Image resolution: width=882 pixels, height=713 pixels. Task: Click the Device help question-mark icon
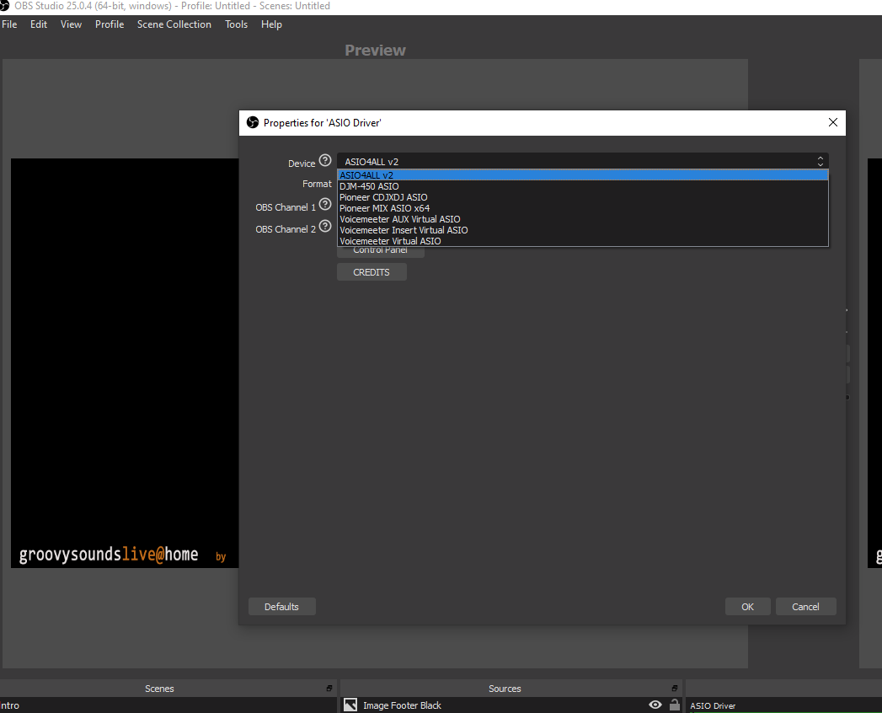pos(325,160)
